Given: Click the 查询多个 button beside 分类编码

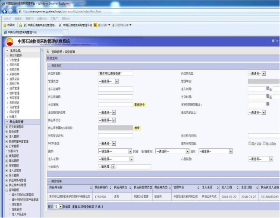Looking at the screenshot, I should click(140, 104).
